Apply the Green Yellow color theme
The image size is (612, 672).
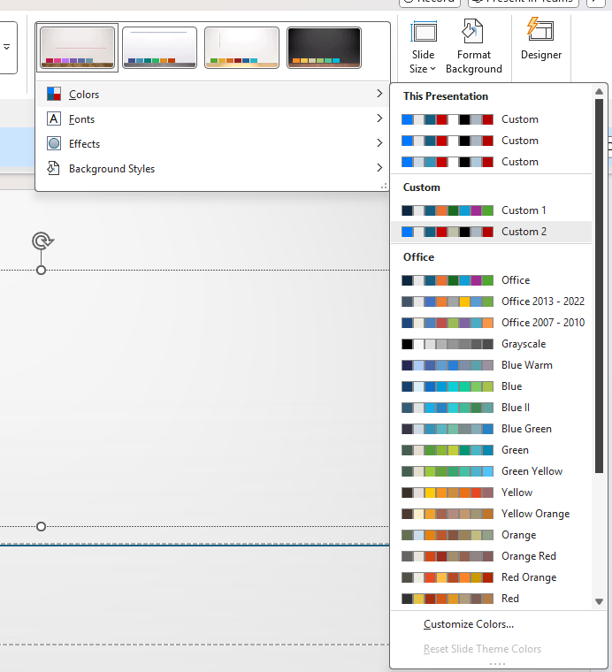tap(492, 471)
